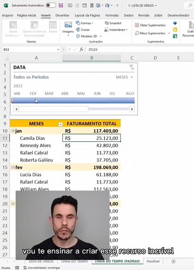Add a new sheet with plus button

[173, 261]
